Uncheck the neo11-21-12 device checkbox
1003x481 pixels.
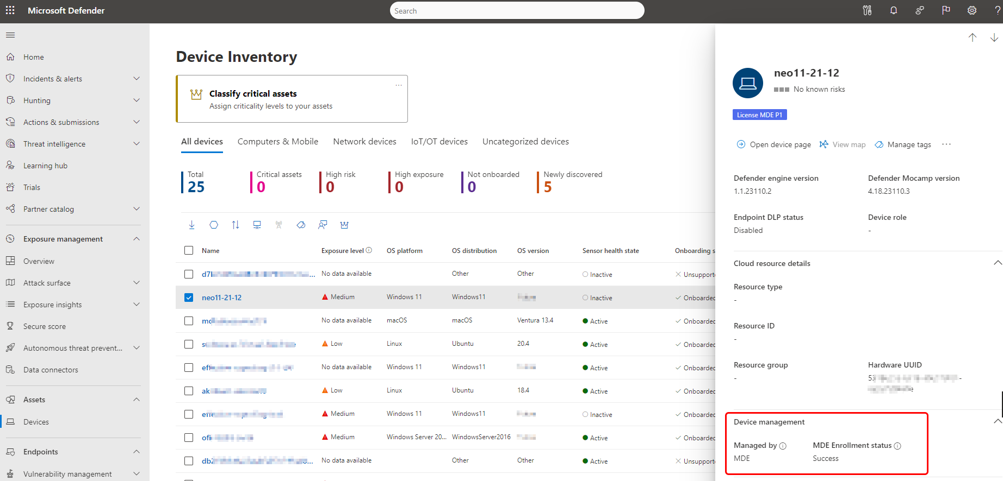[x=189, y=298]
